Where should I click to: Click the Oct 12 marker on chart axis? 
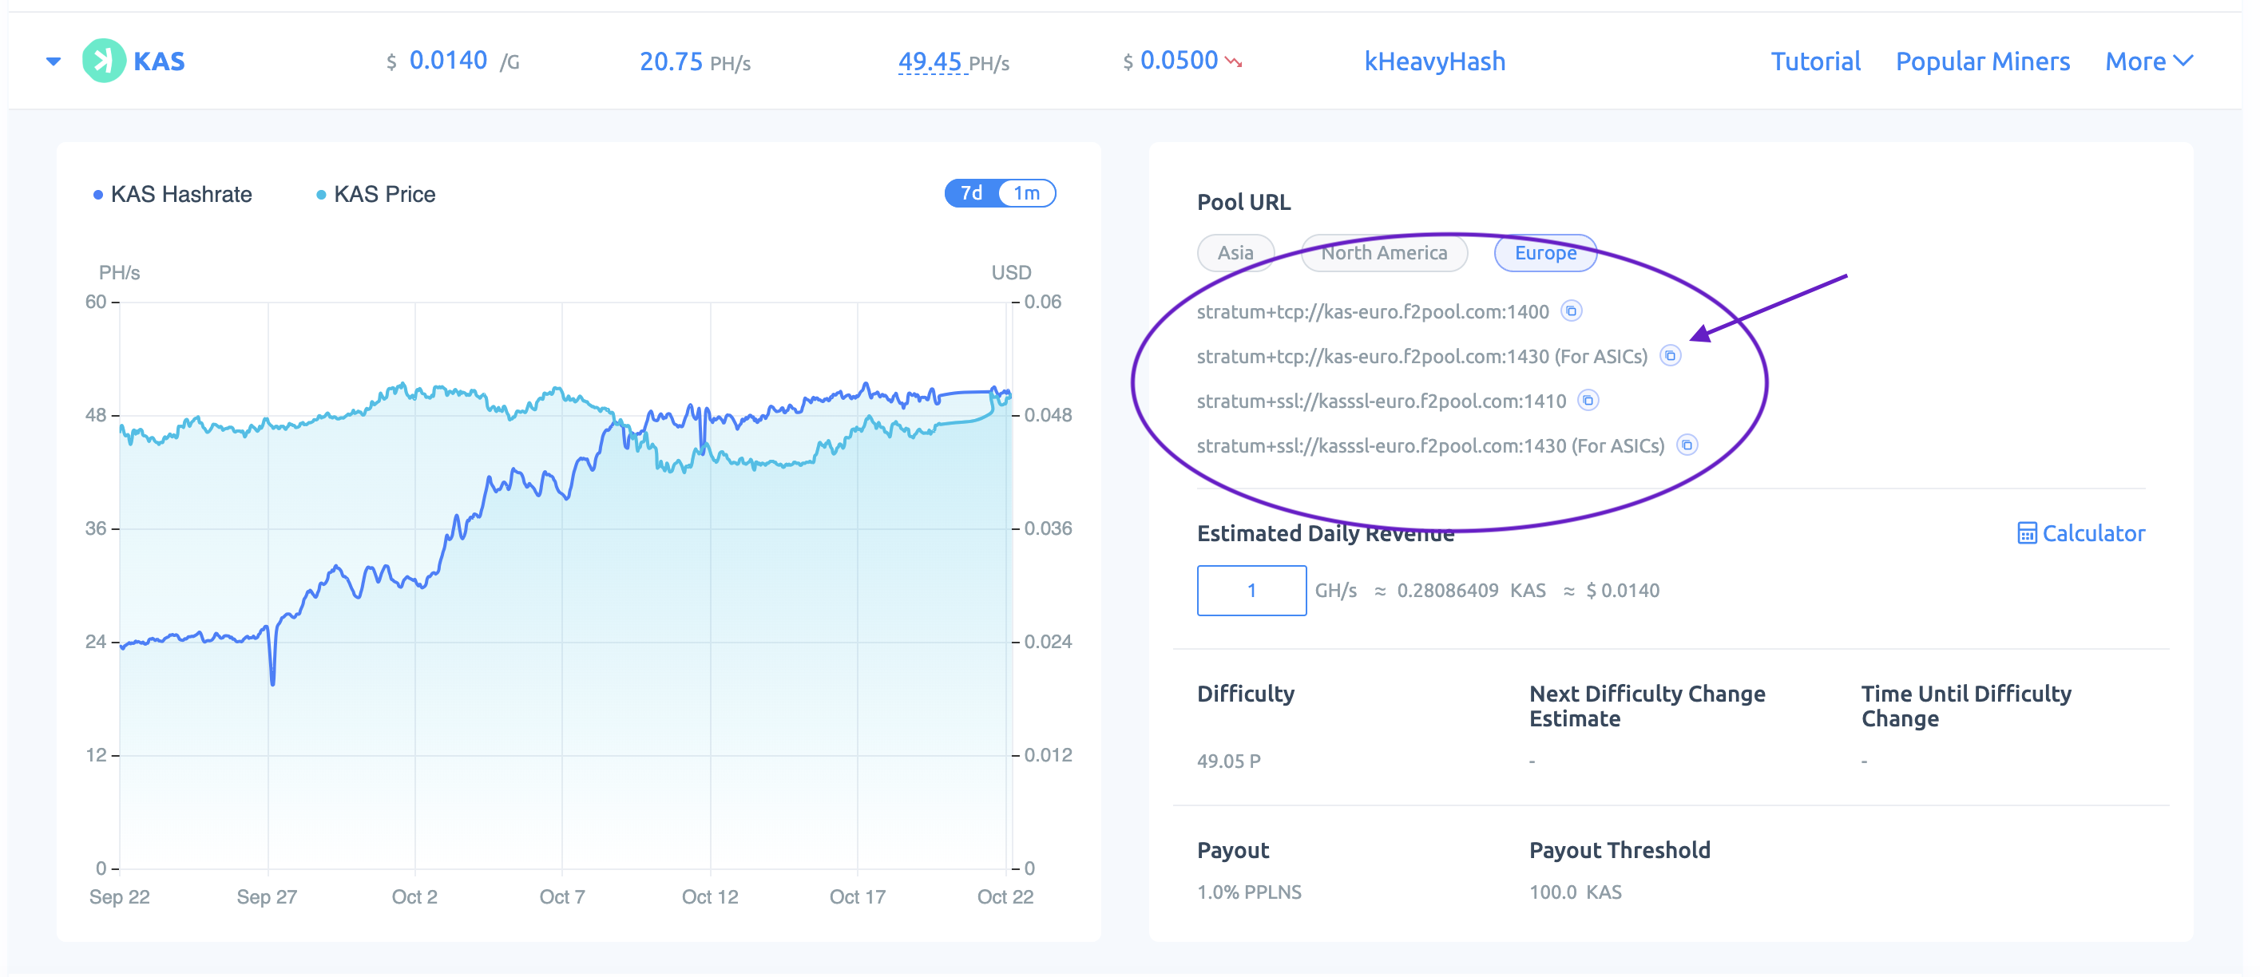tap(710, 896)
